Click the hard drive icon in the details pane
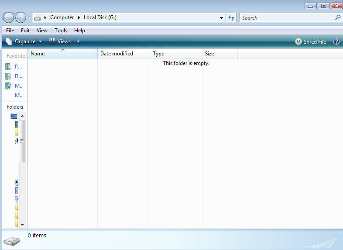The width and height of the screenshot is (343, 250). [12, 241]
